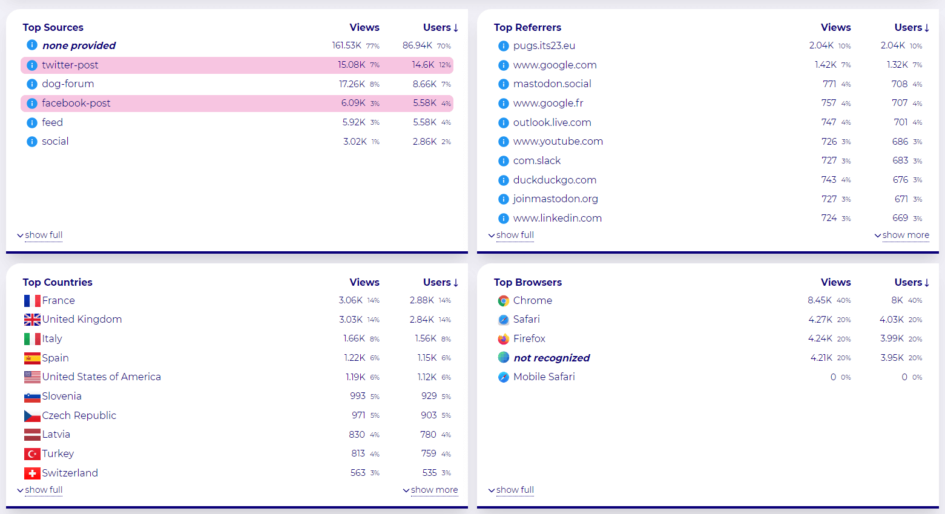Select the dog-forum source
The width and height of the screenshot is (945, 514).
[68, 84]
